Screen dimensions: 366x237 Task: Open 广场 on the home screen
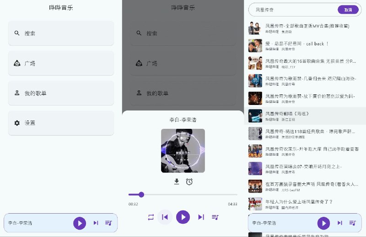[61, 63]
